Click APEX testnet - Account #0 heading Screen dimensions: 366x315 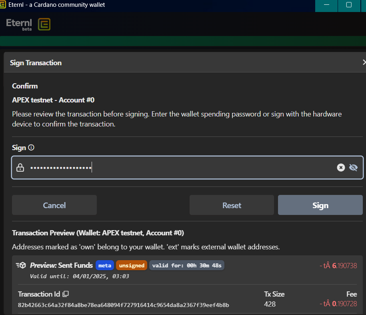point(53,100)
